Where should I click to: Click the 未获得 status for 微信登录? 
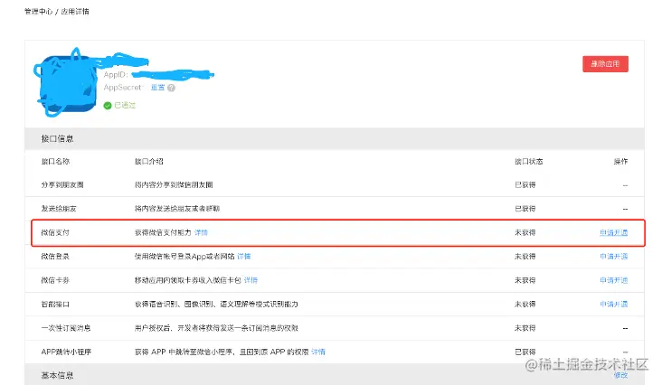click(x=525, y=257)
